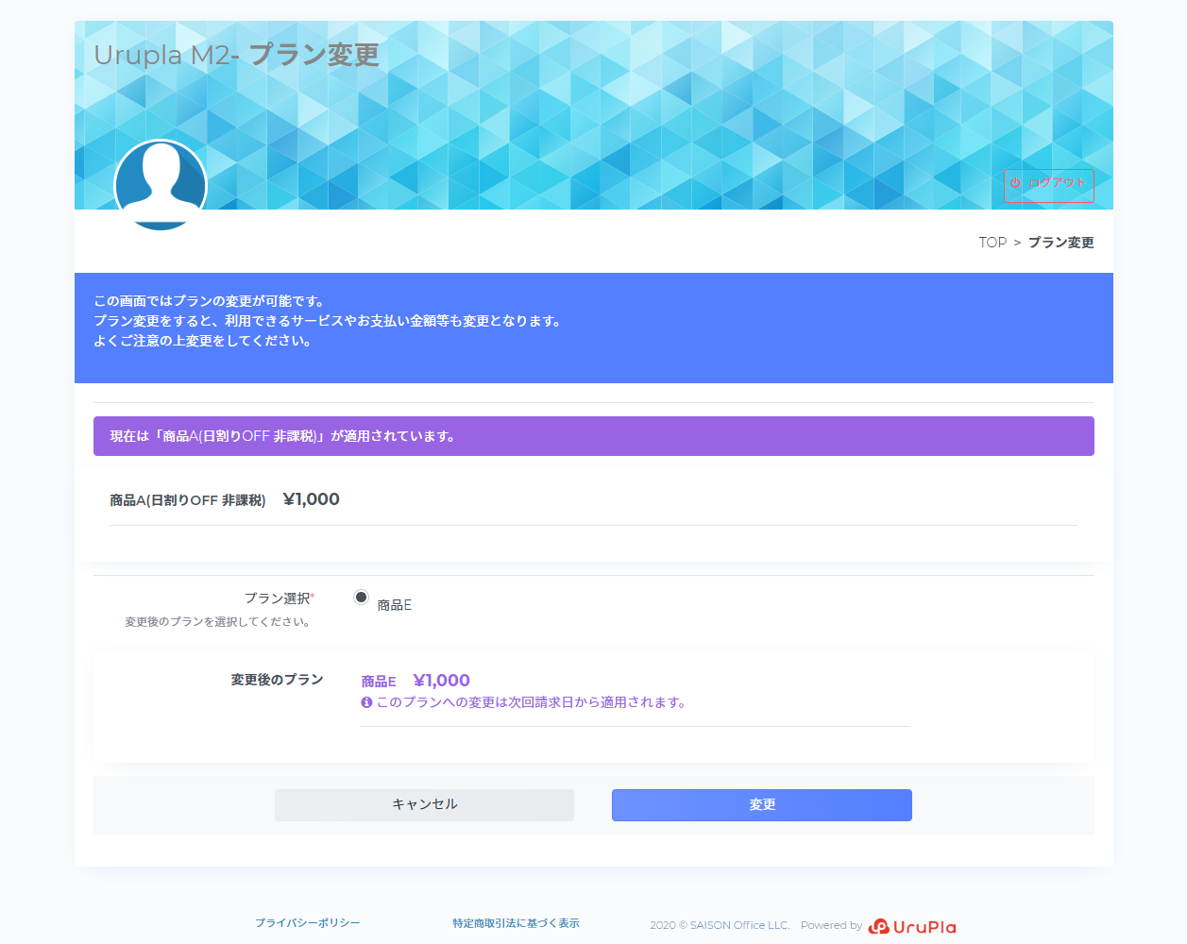1187x944 pixels.
Task: Open the TOP breadcrumb link
Action: tap(992, 243)
